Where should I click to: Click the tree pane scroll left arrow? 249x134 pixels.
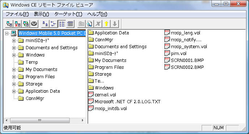(7, 121)
